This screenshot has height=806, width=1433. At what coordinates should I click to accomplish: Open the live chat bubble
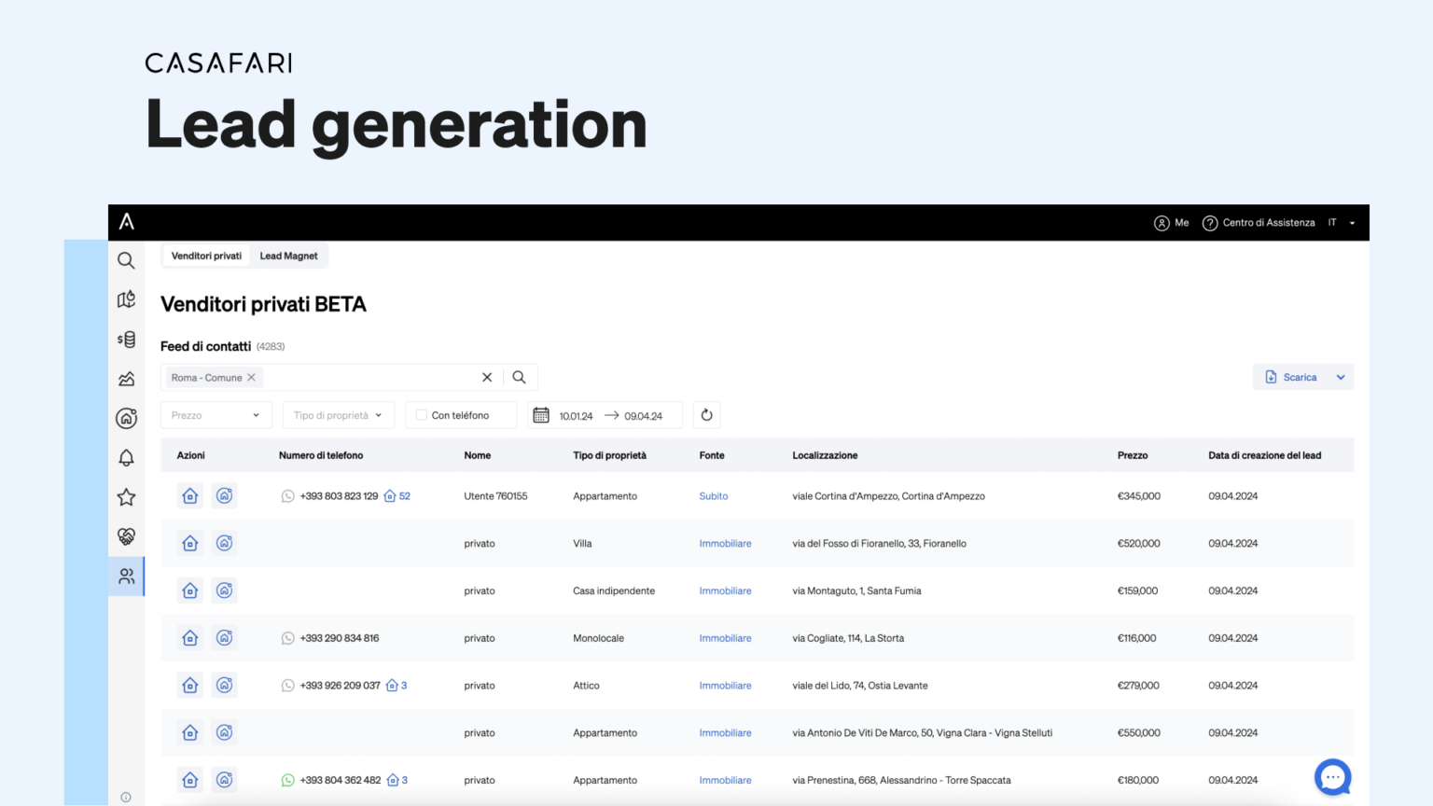point(1333,777)
